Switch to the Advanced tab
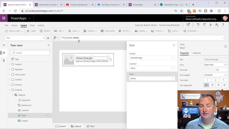The width and height of the screenshot is (229, 129). point(196,53)
